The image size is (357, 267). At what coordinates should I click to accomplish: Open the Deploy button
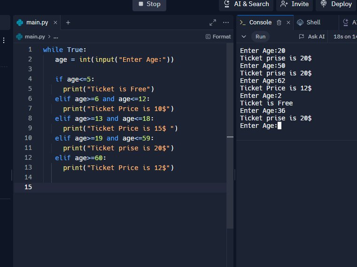pyautogui.click(x=336, y=4)
